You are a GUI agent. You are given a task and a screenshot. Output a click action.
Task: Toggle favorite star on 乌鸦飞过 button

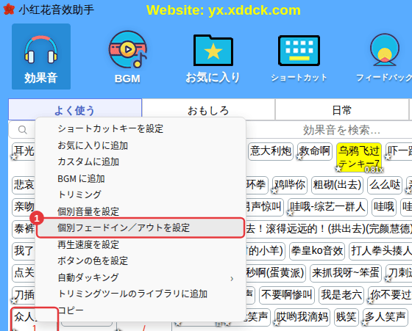[x=338, y=169]
